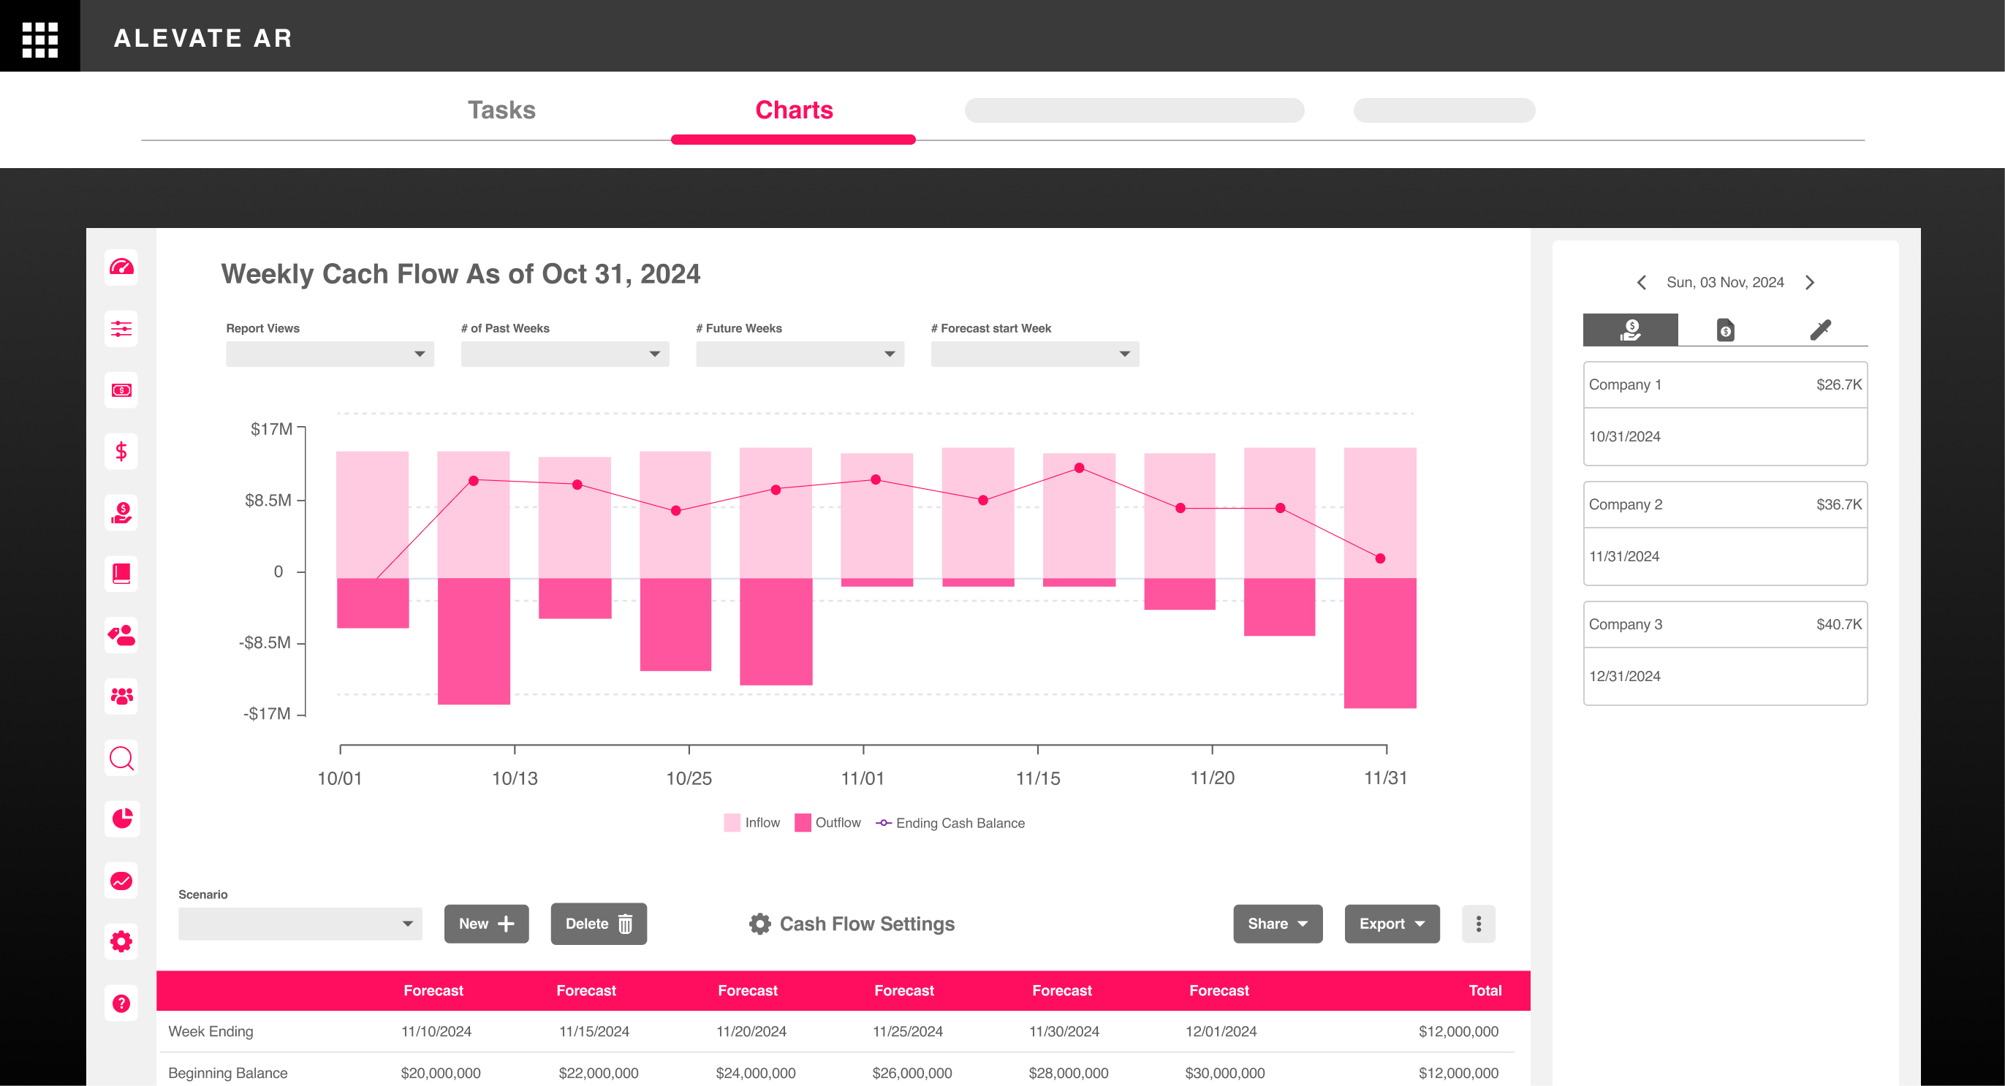Open the magnifier search sidebar icon

(x=121, y=758)
